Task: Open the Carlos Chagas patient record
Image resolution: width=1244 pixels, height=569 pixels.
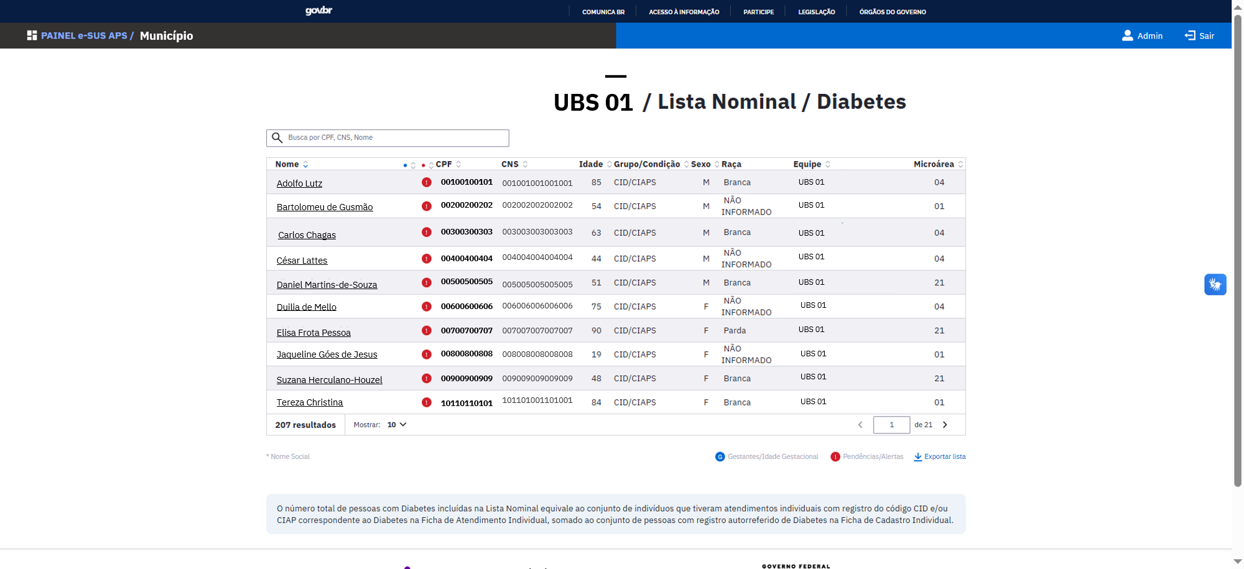Action: pos(307,235)
